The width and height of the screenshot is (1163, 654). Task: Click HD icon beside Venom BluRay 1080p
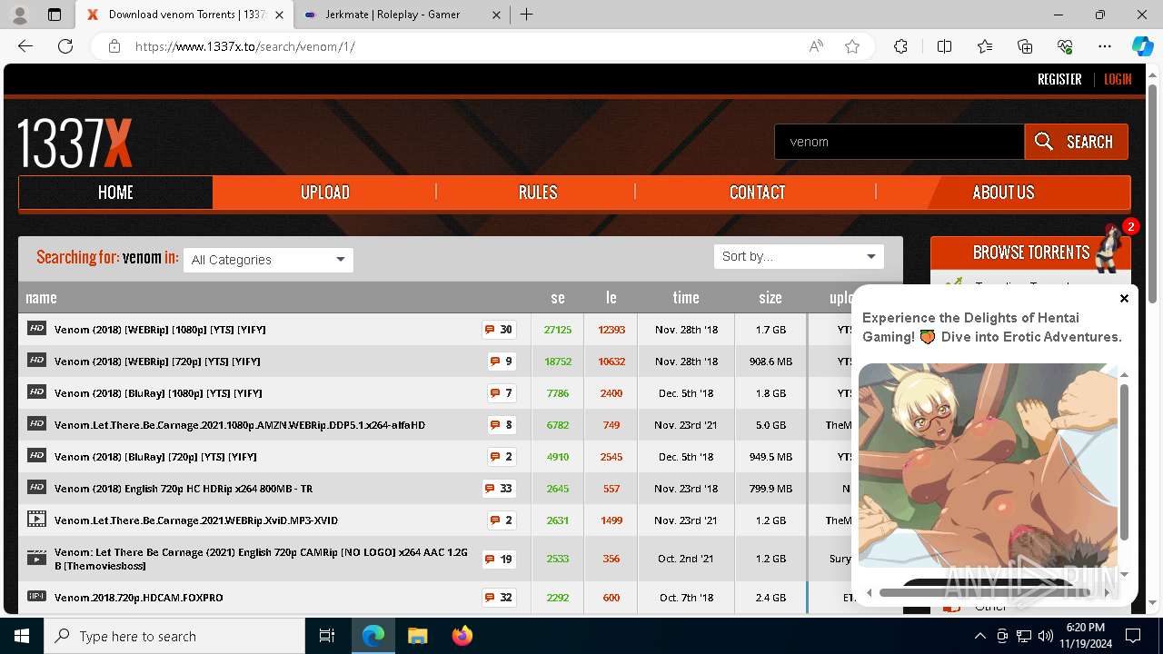(x=36, y=391)
